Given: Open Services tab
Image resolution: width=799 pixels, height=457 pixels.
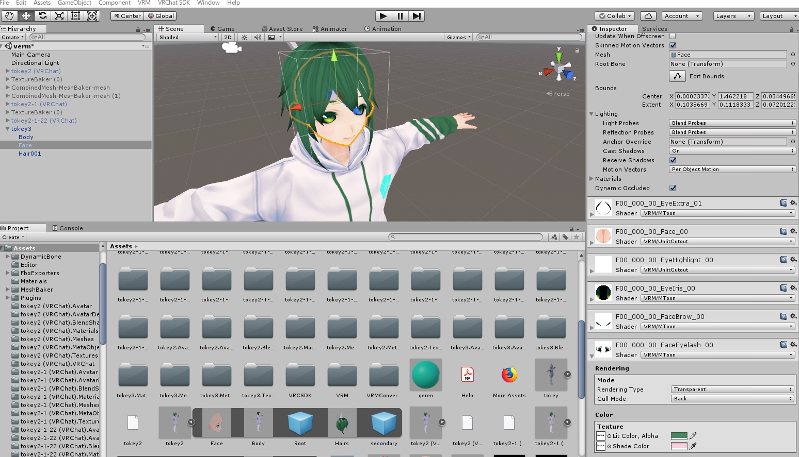Looking at the screenshot, I should coord(654,29).
